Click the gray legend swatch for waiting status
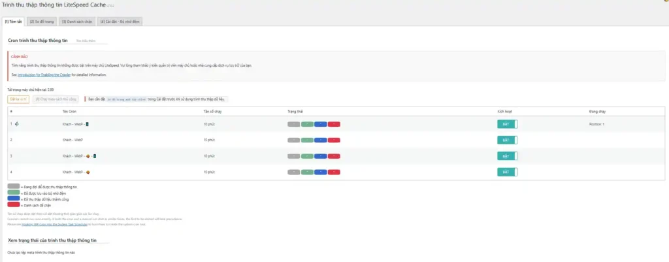The width and height of the screenshot is (669, 262). coord(14,186)
